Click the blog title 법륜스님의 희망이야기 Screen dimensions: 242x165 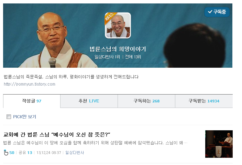[x=118, y=49]
